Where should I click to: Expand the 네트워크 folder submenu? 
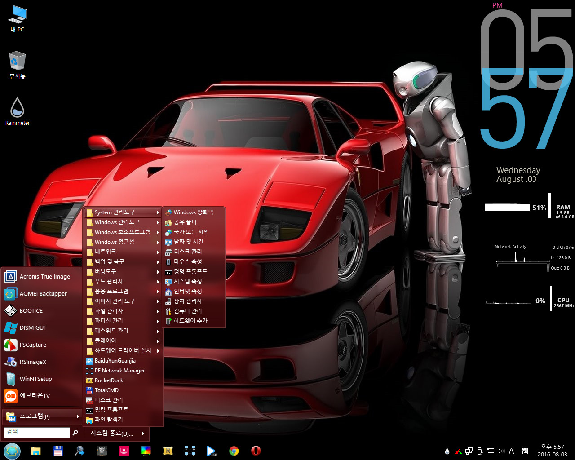123,252
